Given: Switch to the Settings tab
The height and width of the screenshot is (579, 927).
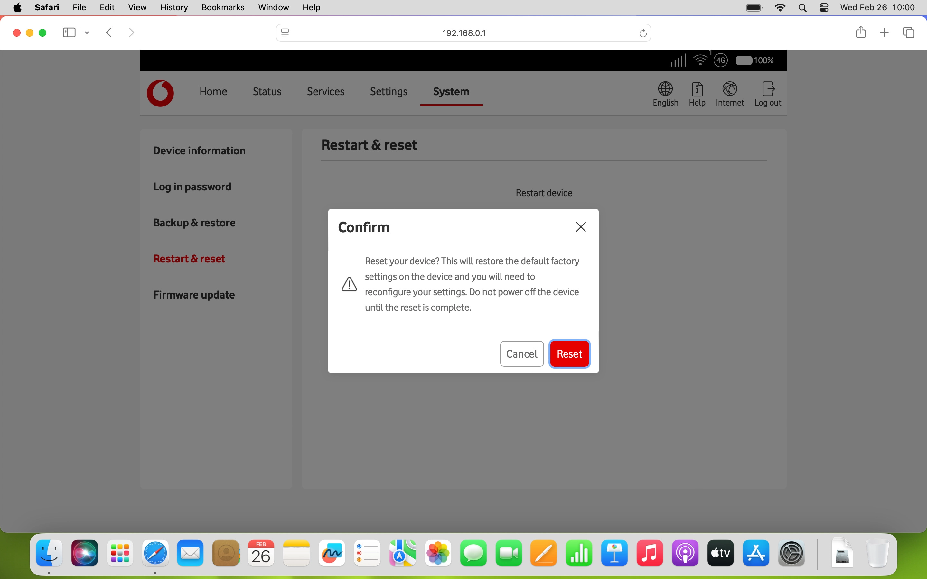Looking at the screenshot, I should tap(388, 92).
